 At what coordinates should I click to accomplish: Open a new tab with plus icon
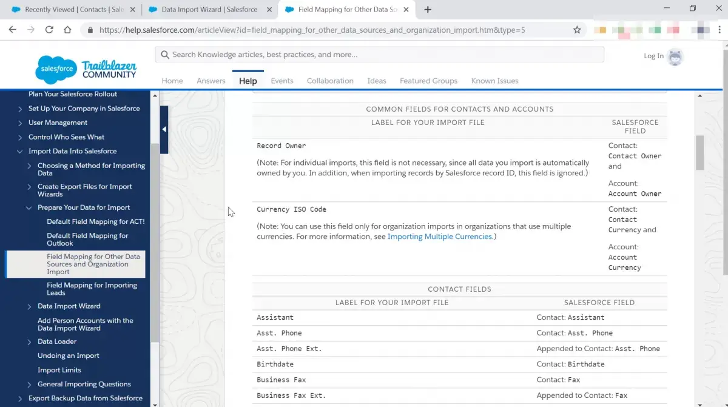pos(428,10)
